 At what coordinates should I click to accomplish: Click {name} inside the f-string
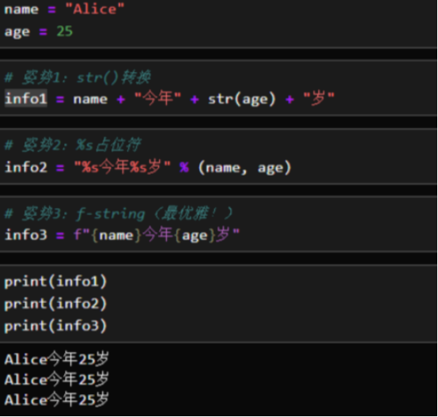[116, 235]
